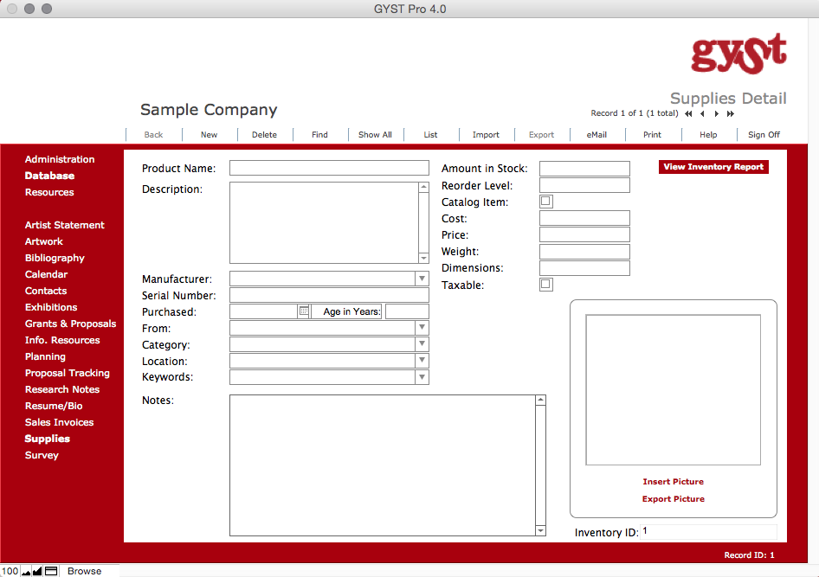Click Export Picture link
819x577 pixels.
(x=673, y=499)
